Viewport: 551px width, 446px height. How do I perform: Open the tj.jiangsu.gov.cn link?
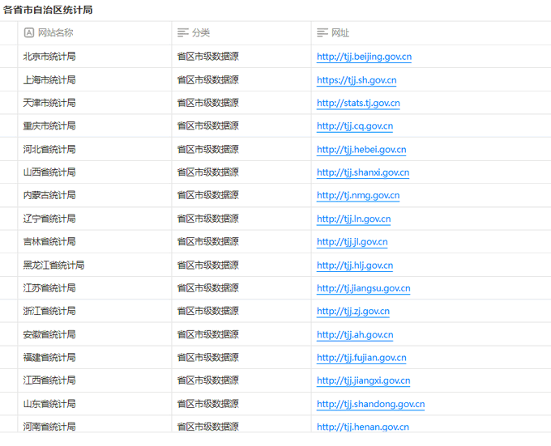click(x=363, y=288)
